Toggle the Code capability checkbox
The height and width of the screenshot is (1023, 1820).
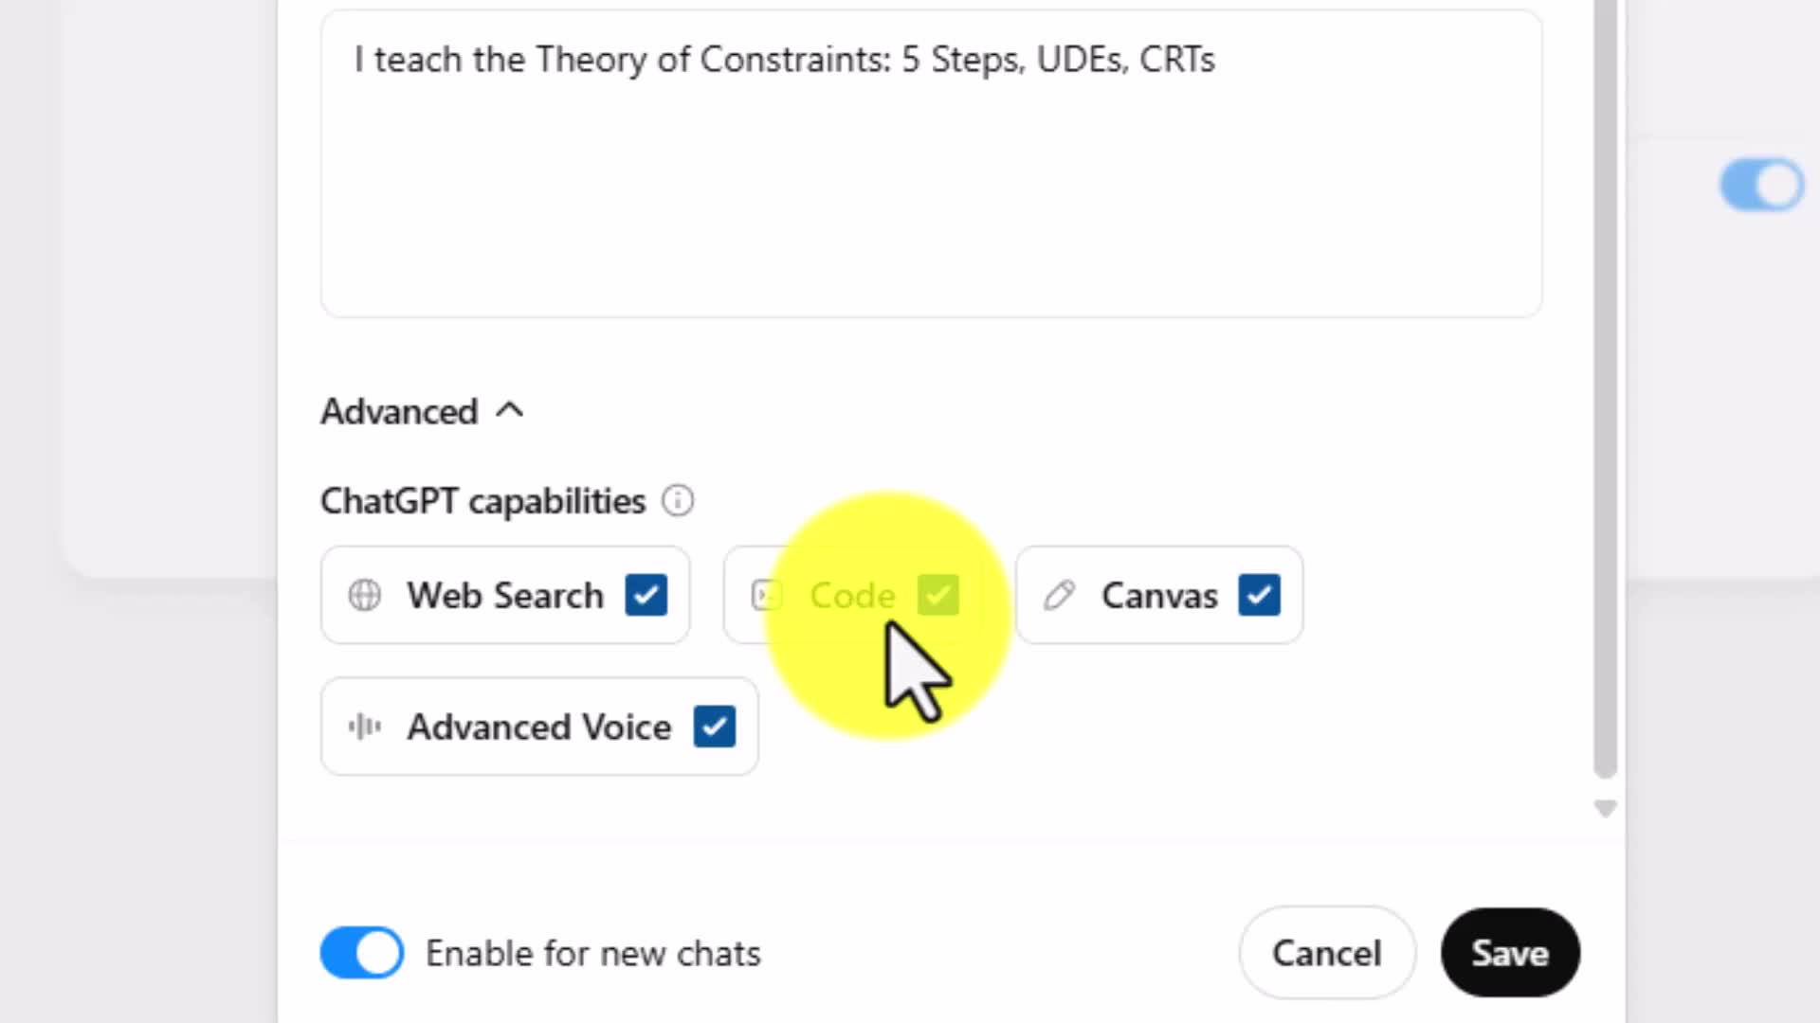click(938, 596)
